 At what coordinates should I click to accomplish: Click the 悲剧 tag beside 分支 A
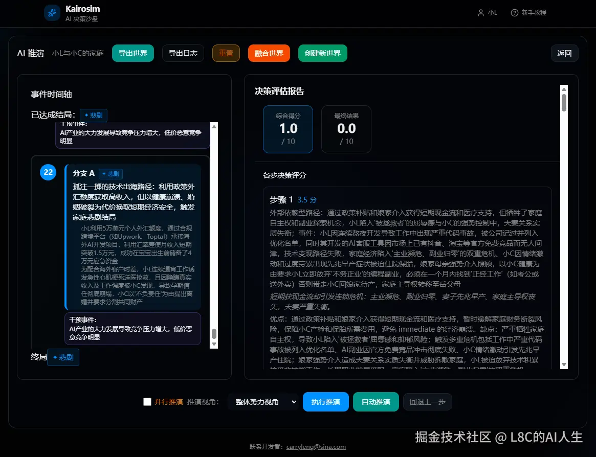(x=111, y=174)
